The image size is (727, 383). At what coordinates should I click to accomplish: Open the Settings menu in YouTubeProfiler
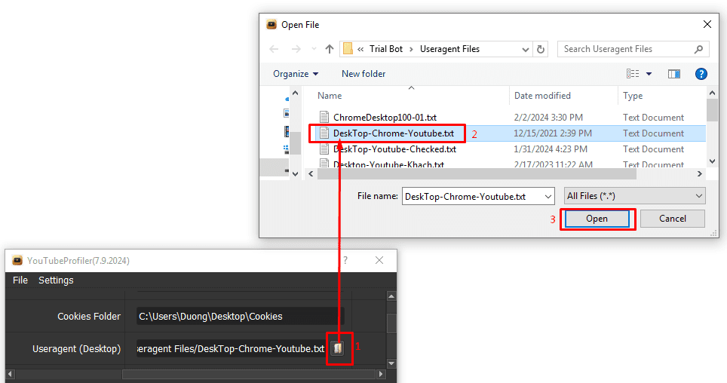(56, 280)
